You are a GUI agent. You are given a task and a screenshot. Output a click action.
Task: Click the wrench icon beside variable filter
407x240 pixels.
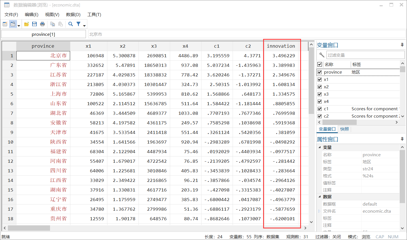[322, 55]
